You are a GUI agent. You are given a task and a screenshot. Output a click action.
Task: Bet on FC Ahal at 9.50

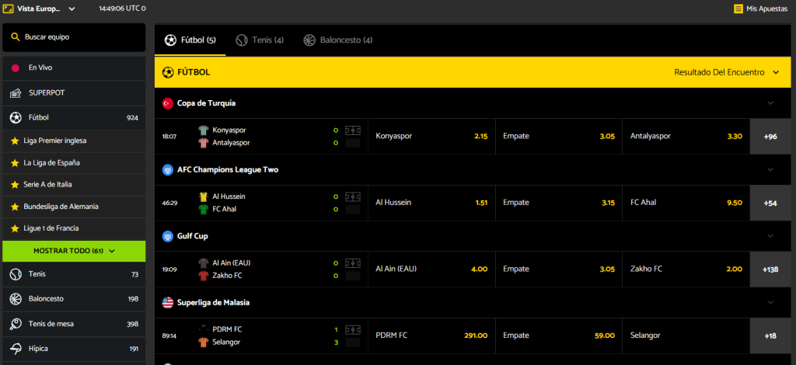click(686, 203)
